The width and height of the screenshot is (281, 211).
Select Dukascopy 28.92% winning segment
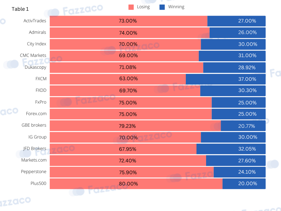[x=234, y=68]
